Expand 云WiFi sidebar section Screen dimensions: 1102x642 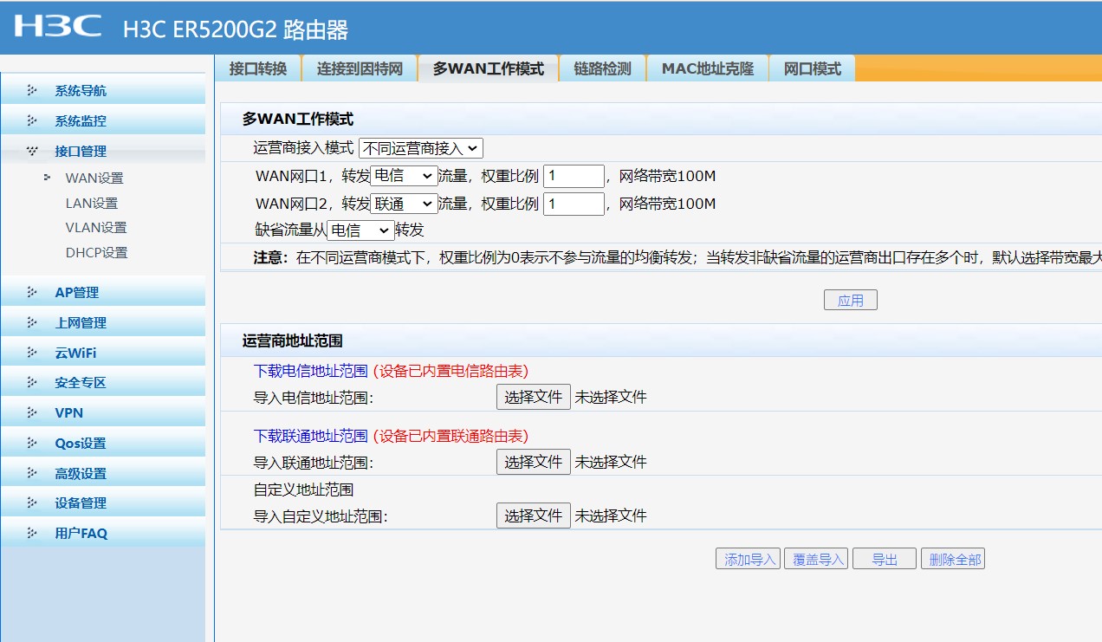coord(103,353)
